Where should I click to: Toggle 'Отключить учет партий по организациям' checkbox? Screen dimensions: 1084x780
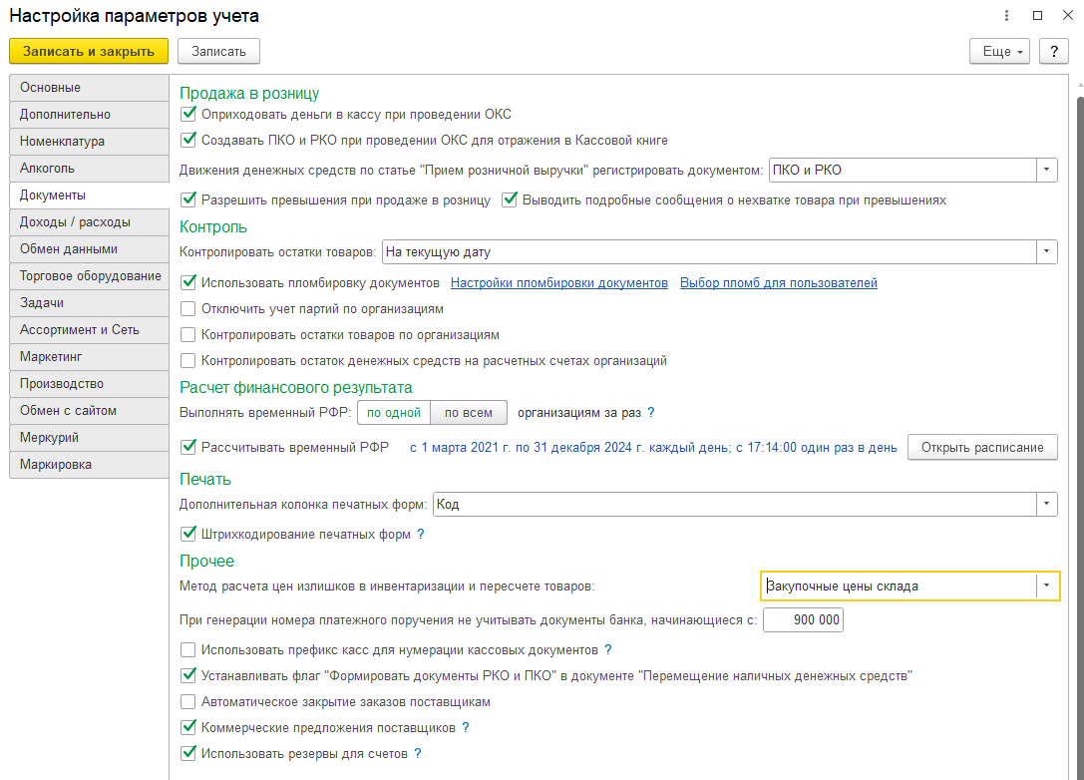(x=188, y=309)
